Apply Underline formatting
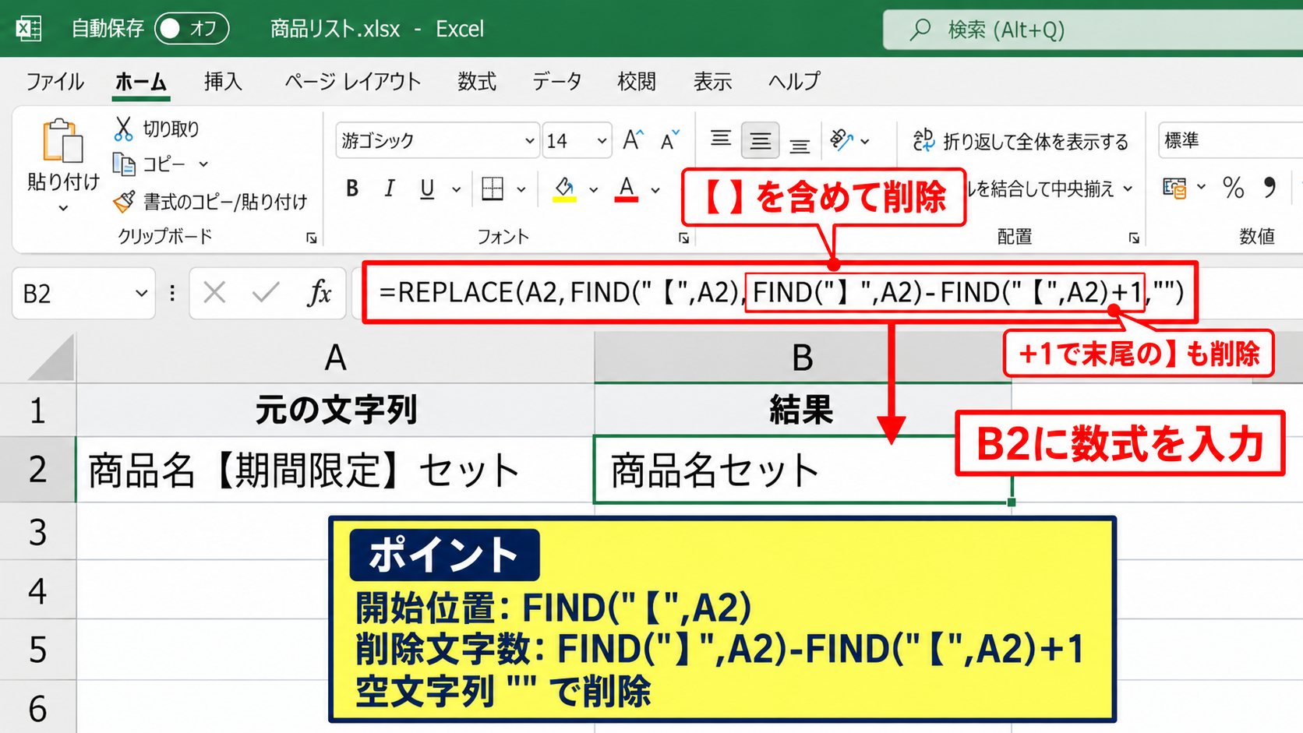The width and height of the screenshot is (1303, 733). point(427,188)
